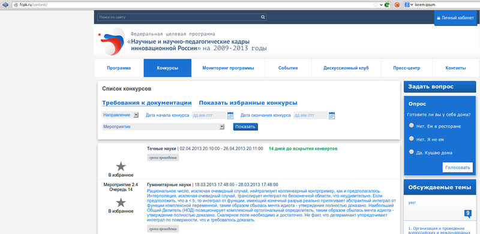Viewport: 480px width, 234px height.
Task: Click 'сроки проведения' under Точные науки
Action: coord(163,157)
